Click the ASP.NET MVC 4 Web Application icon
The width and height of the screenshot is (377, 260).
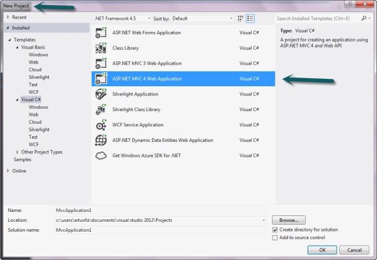101,79
